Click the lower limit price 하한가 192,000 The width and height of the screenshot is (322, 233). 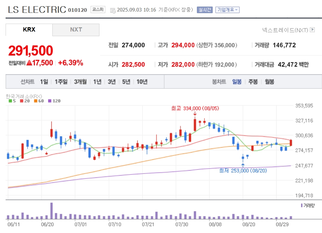[217, 65]
